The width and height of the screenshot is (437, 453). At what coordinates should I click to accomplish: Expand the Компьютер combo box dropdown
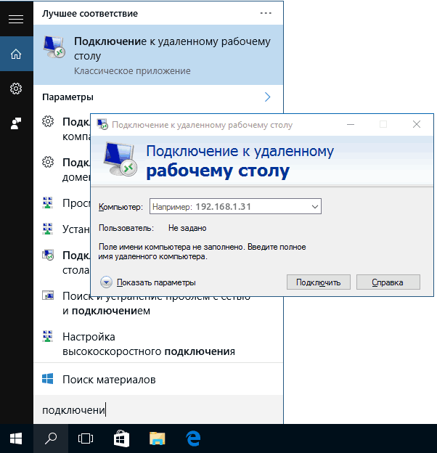click(314, 207)
